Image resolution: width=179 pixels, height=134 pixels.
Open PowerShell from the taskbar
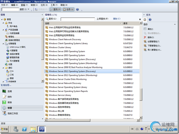tap(24, 129)
